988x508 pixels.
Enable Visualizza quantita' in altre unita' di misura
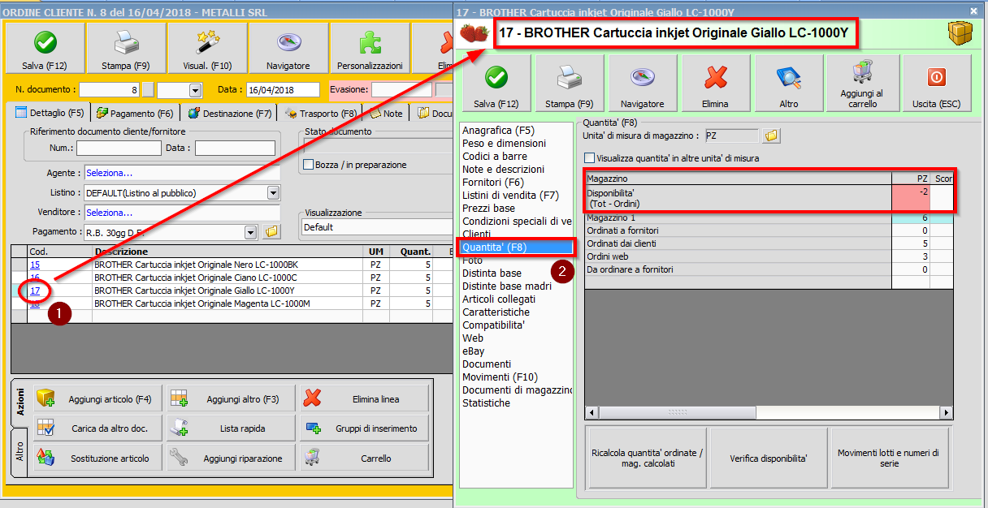(x=589, y=158)
